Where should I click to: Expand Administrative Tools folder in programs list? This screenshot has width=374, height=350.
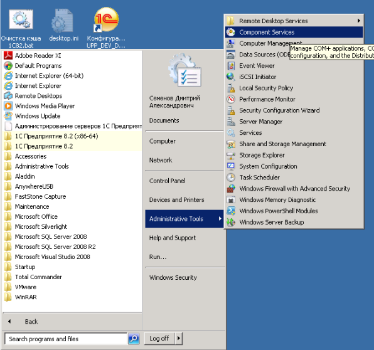(72, 166)
